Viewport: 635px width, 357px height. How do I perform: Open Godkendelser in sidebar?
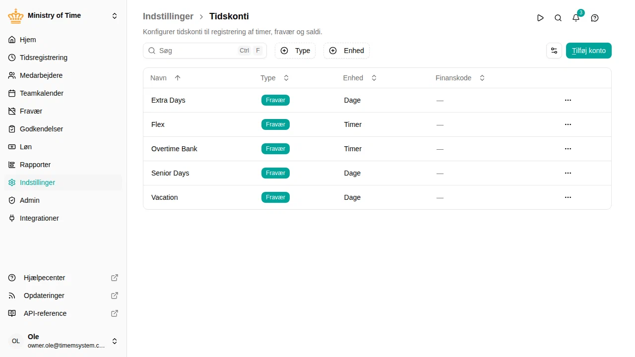coord(63,129)
